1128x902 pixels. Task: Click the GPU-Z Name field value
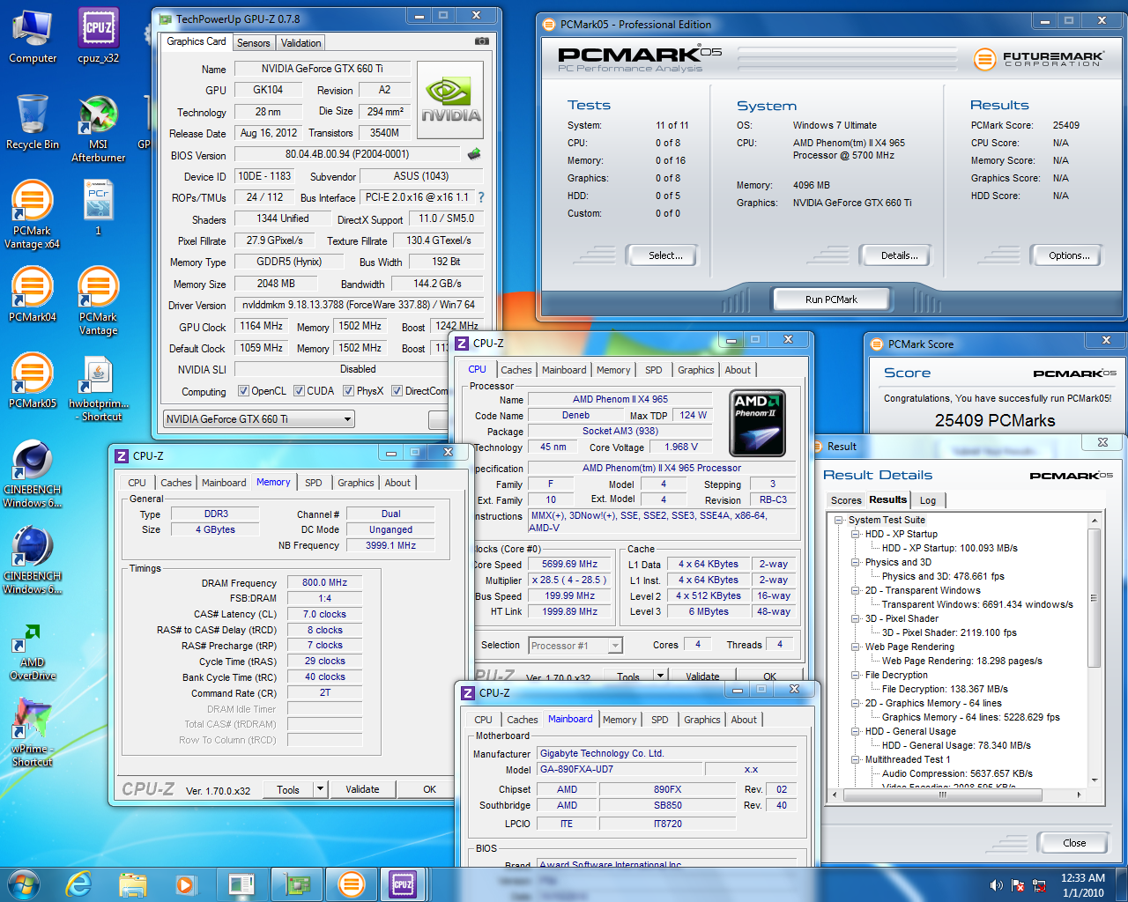pos(323,69)
